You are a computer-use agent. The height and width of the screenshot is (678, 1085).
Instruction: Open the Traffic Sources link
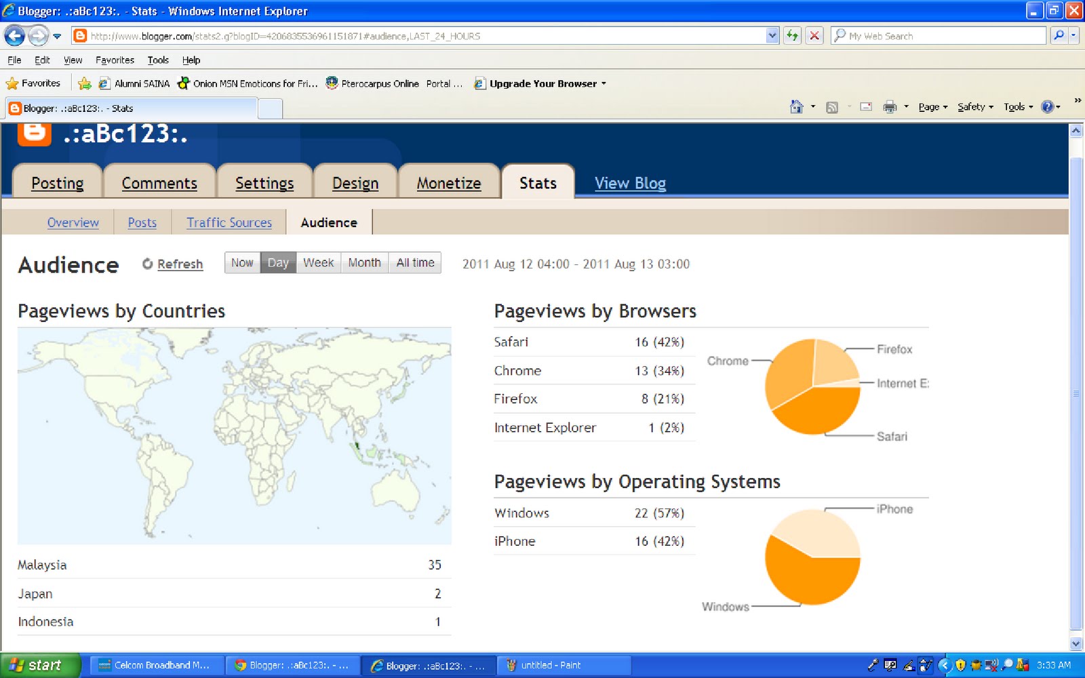[x=229, y=222]
